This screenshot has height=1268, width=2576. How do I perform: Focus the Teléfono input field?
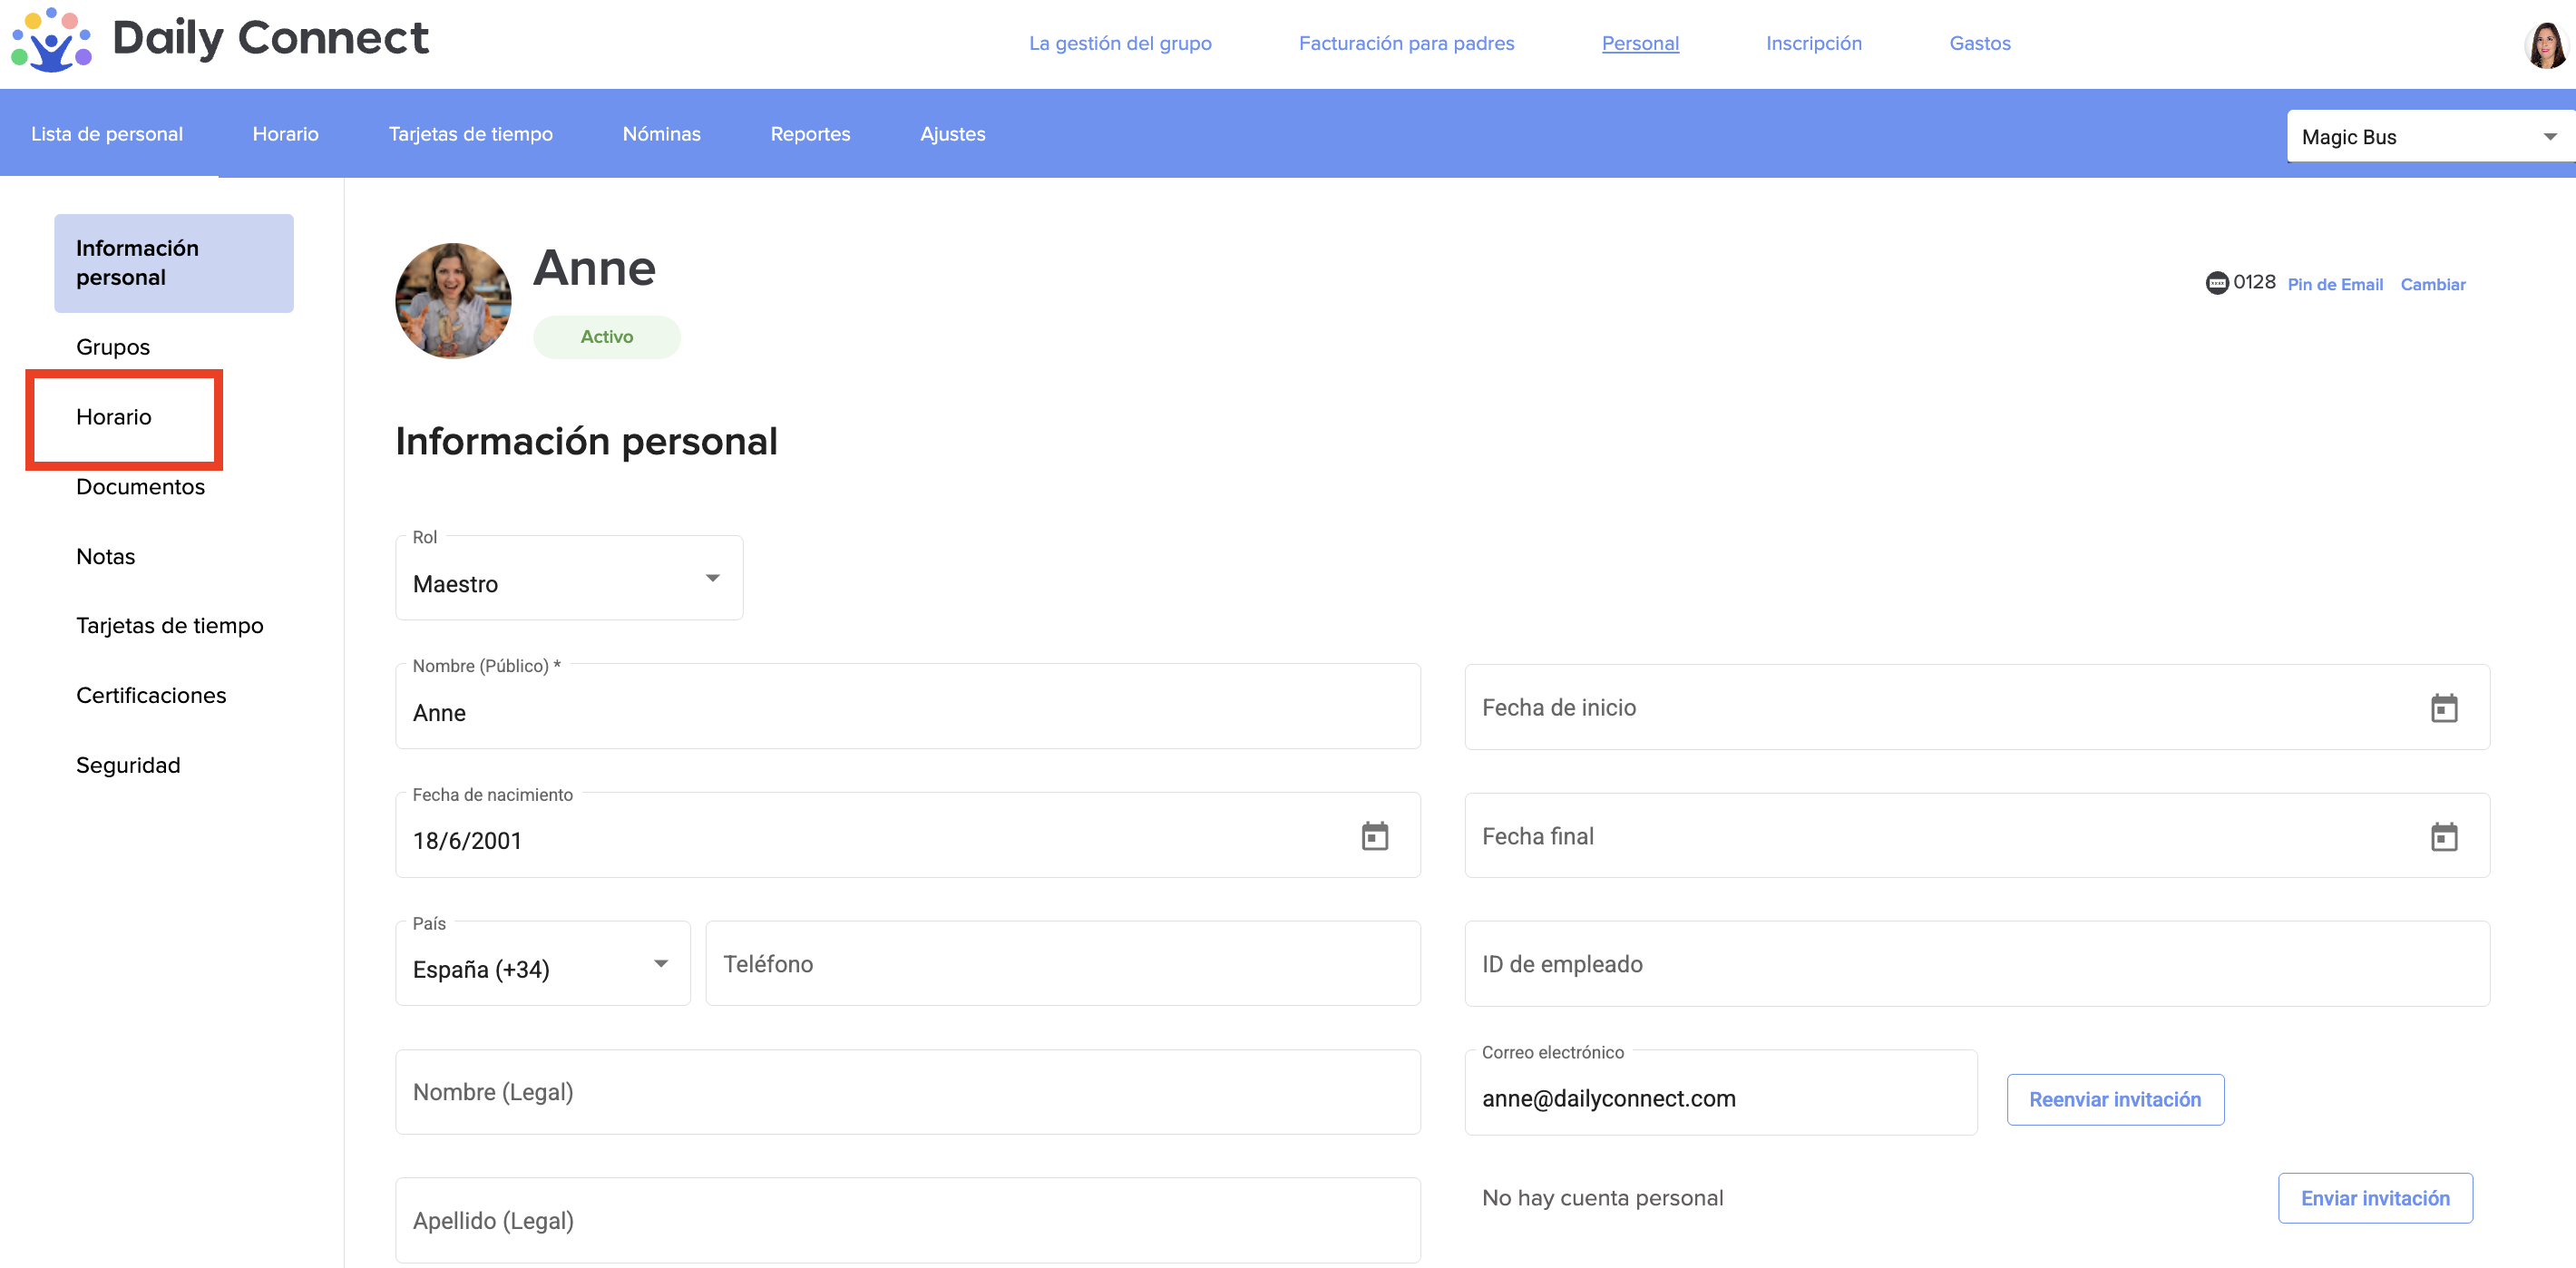pyautogui.click(x=1062, y=964)
